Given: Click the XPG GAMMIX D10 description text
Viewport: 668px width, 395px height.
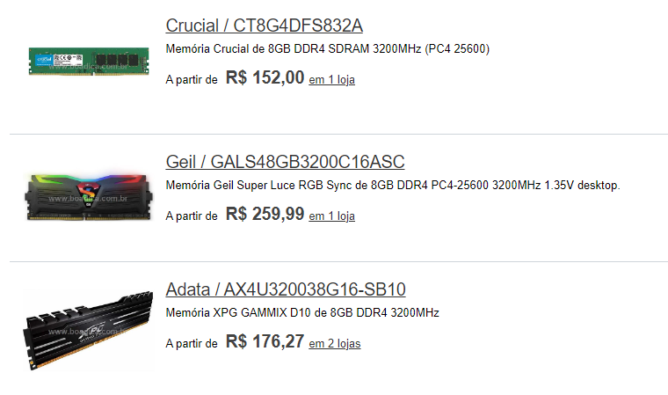Looking at the screenshot, I should tap(302, 313).
